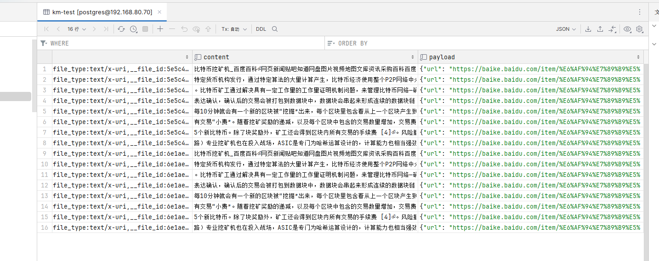Screen dimensions: 659x261
Task: Toggle the eye view options icon
Action: (627, 29)
